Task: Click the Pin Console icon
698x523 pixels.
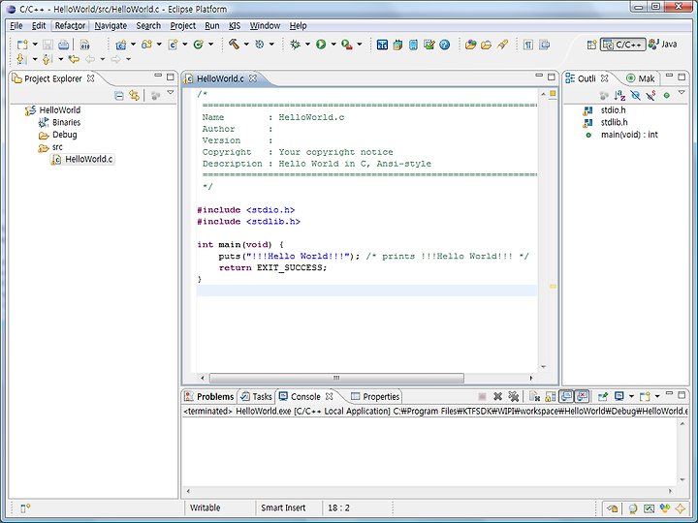Action: click(603, 396)
